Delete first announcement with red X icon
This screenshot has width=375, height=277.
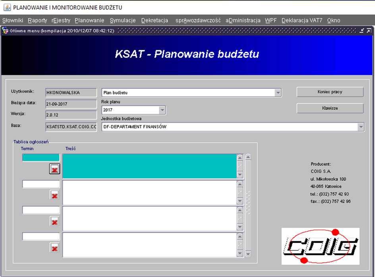[54, 169]
